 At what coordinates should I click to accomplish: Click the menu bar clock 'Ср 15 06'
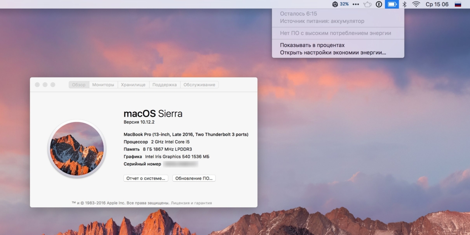[x=437, y=4]
